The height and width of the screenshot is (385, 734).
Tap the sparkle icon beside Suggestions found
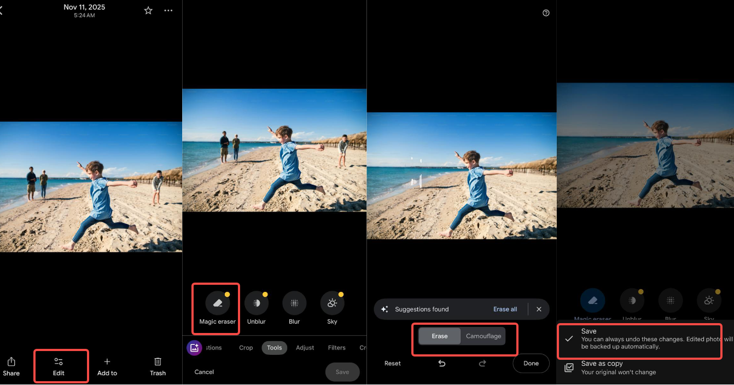(x=385, y=309)
